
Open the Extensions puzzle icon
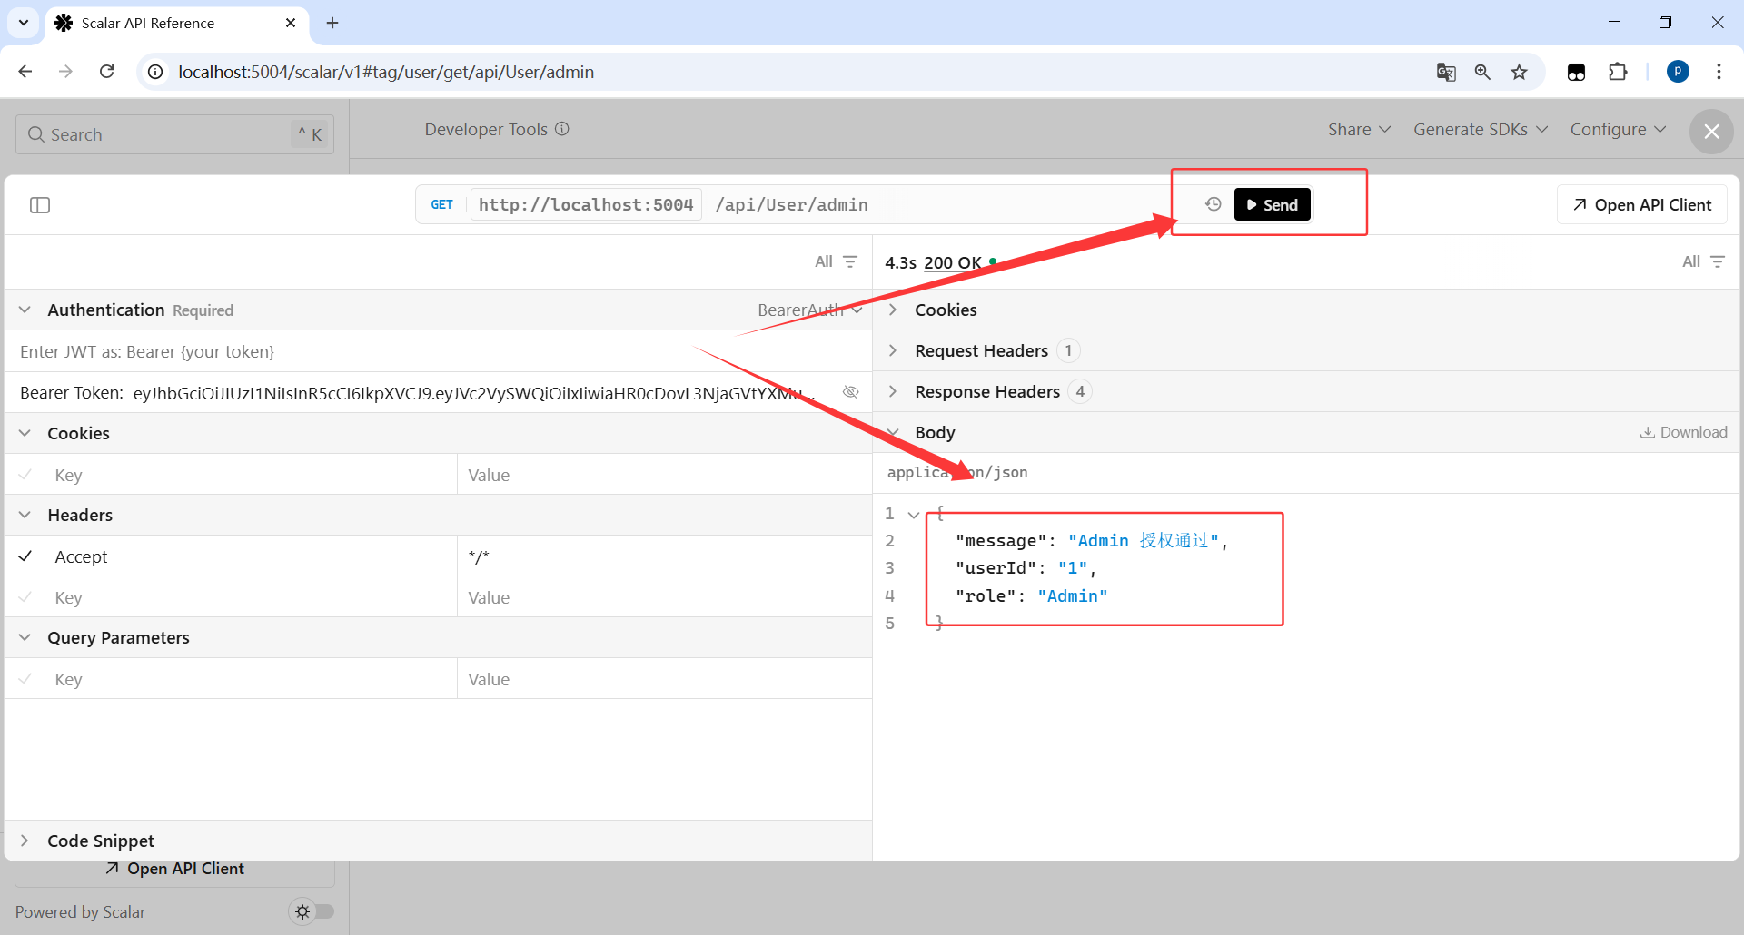[1618, 72]
